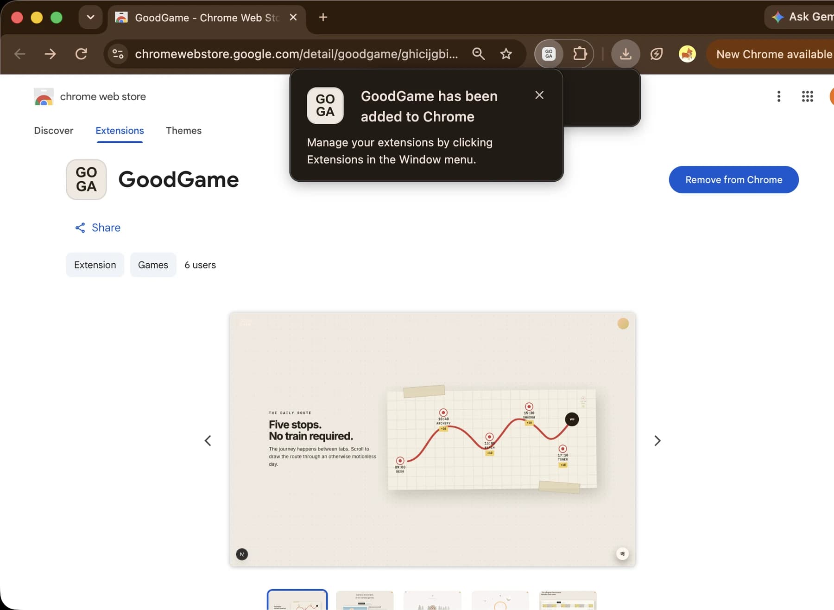Screen dimensions: 834x610
Task: Open the Extensions puzzle-piece menu
Action: (x=580, y=54)
